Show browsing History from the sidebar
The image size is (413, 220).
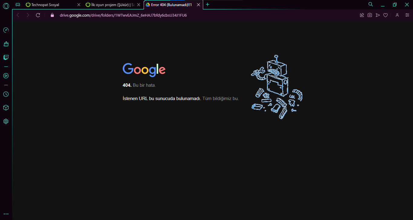pos(6,94)
